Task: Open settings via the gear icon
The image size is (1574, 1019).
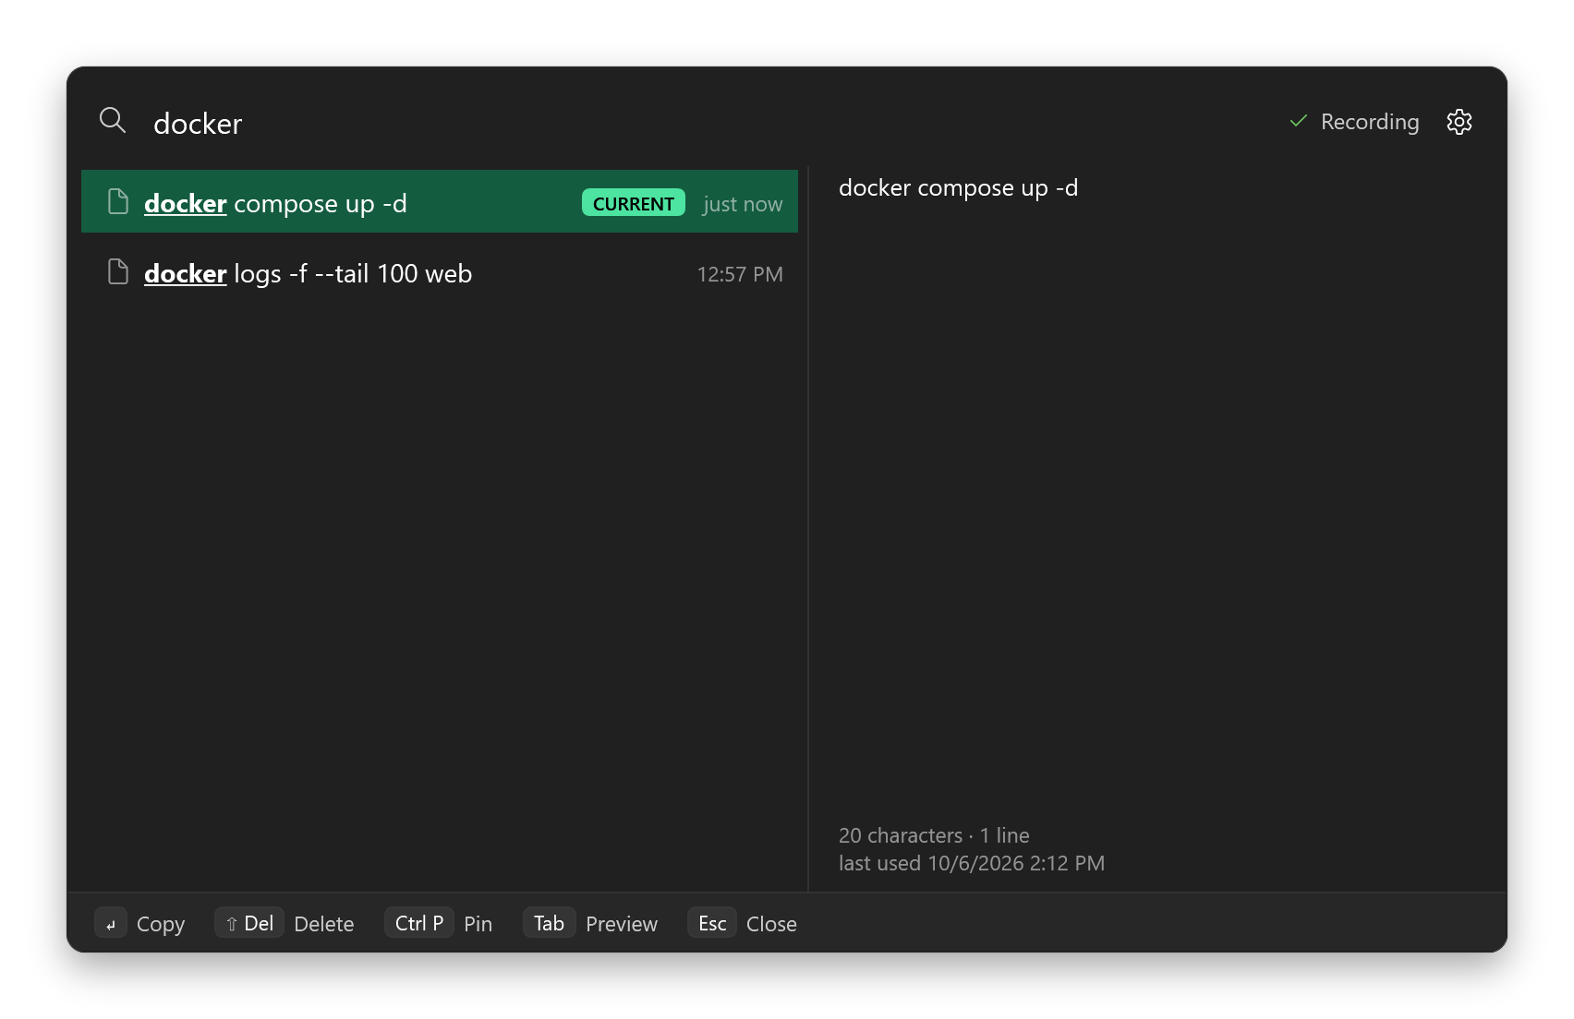Action: (1459, 122)
